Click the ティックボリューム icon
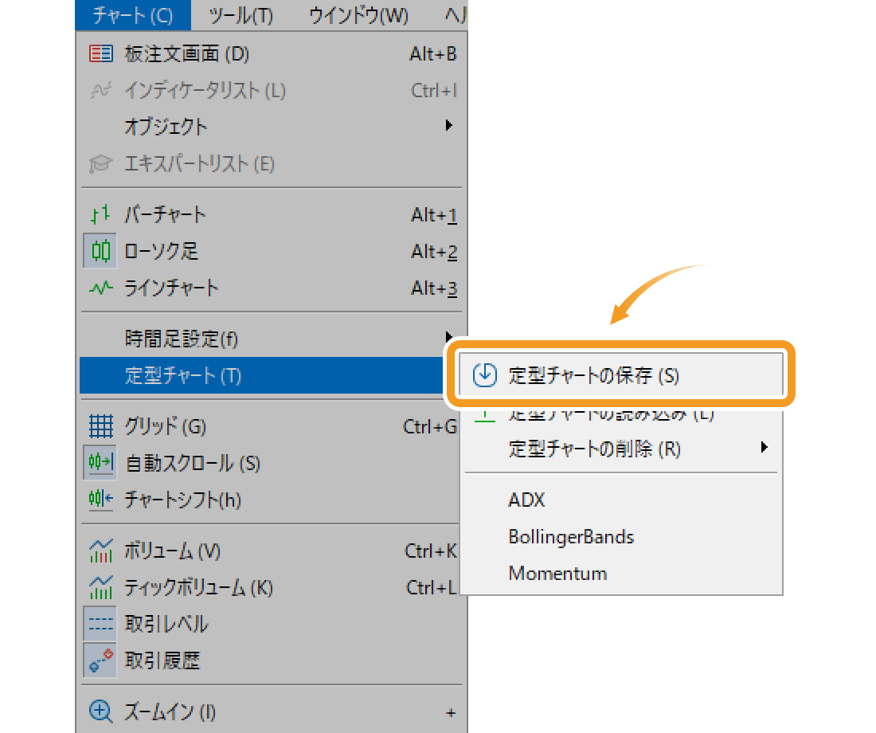Image resolution: width=876 pixels, height=733 pixels. tap(100, 587)
